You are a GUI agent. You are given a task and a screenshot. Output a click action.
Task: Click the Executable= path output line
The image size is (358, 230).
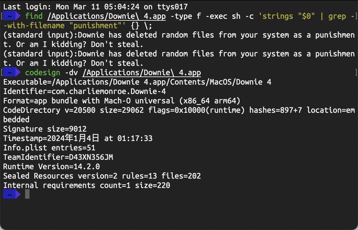[137, 82]
